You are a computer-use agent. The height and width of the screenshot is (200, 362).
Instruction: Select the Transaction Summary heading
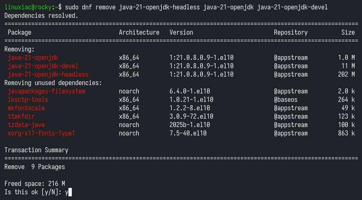(x=36, y=150)
